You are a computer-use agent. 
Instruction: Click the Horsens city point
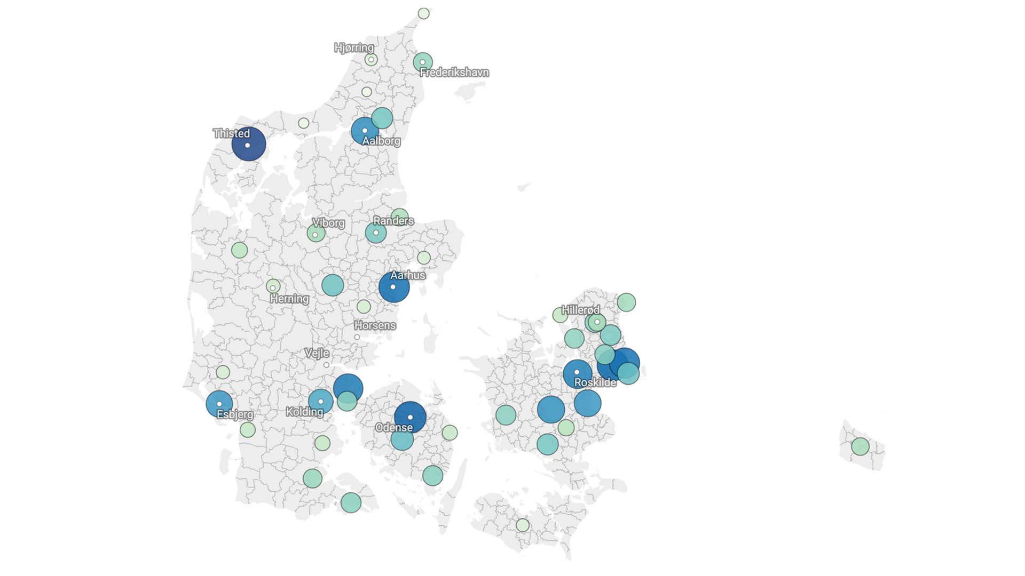pos(357,337)
